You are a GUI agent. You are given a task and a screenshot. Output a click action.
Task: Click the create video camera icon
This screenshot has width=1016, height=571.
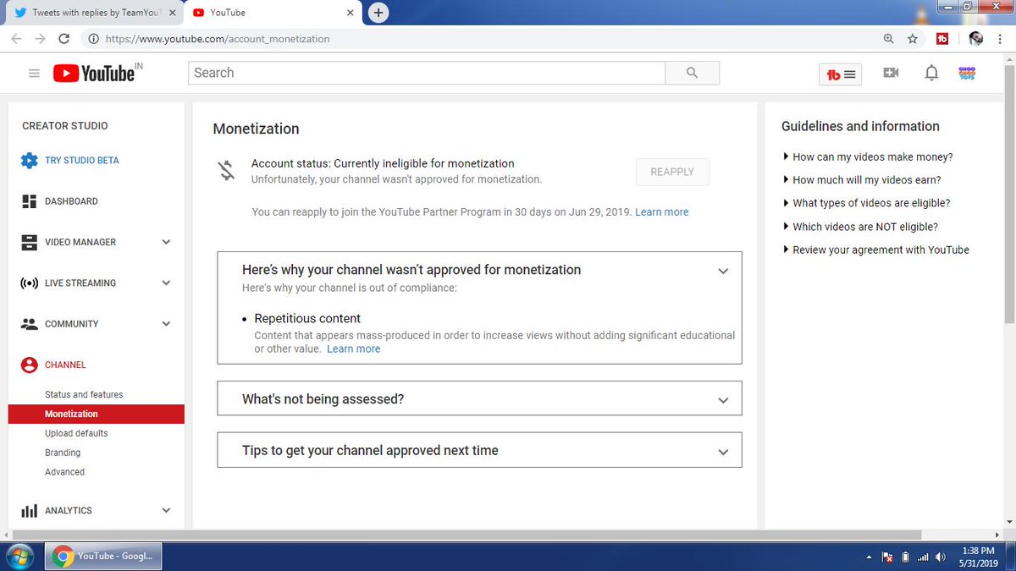point(891,73)
